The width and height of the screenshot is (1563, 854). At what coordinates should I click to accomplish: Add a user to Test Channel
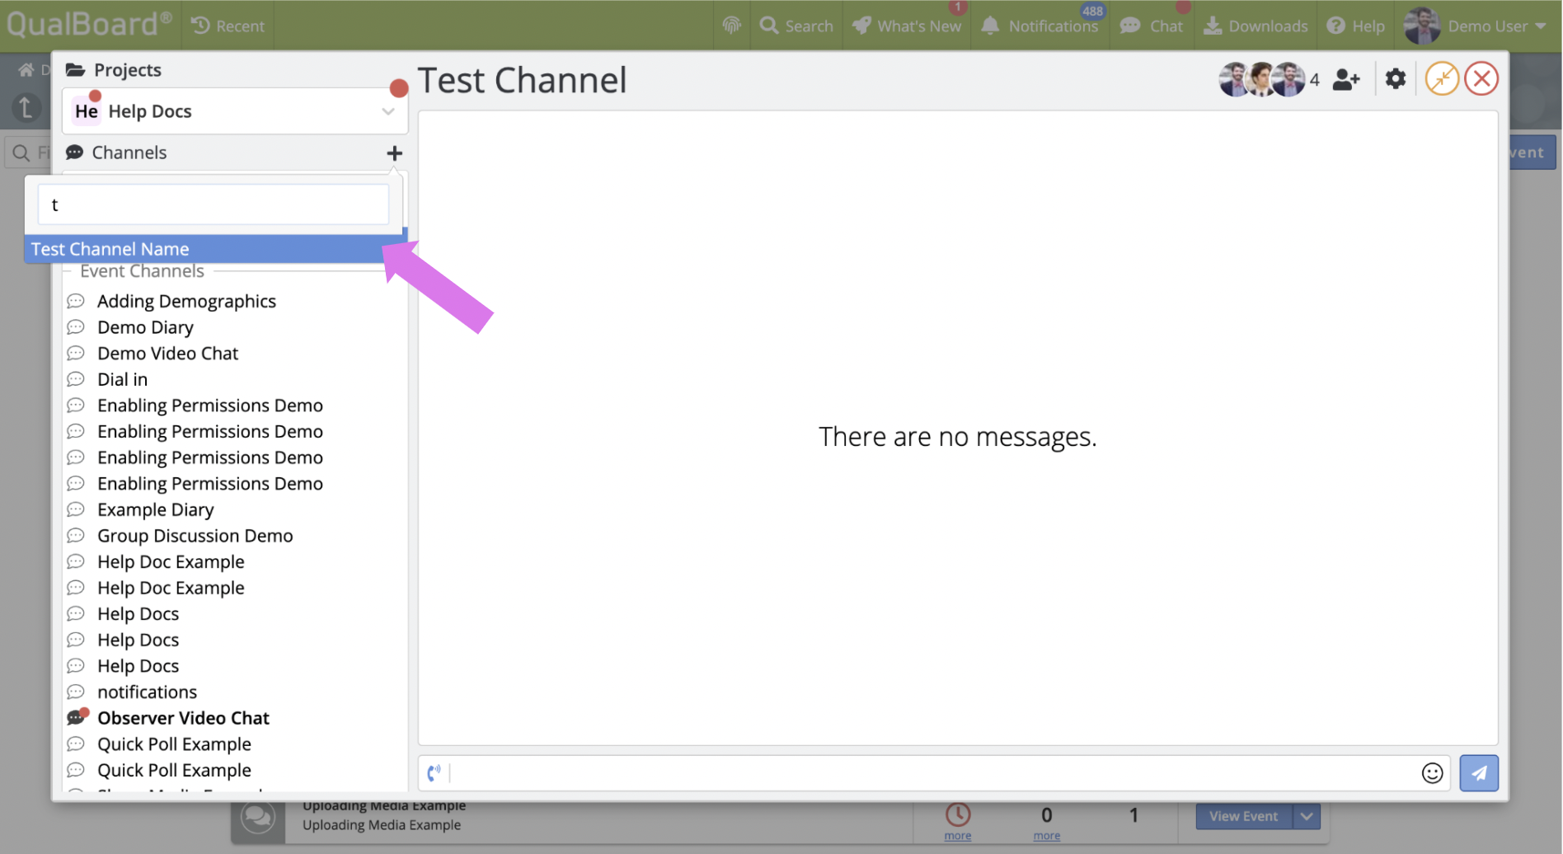pos(1346,80)
